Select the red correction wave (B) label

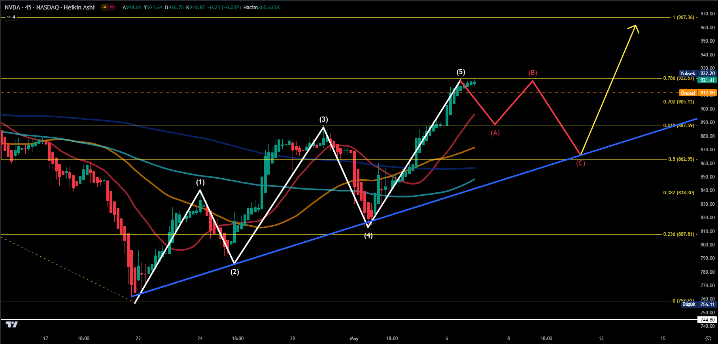pyautogui.click(x=533, y=73)
